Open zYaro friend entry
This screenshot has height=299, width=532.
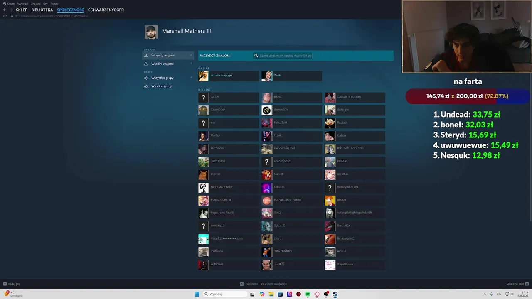pos(292,239)
